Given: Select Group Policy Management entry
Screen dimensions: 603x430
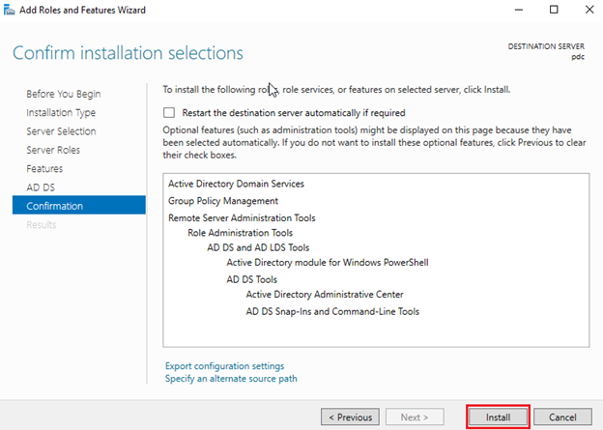Looking at the screenshot, I should coord(223,201).
